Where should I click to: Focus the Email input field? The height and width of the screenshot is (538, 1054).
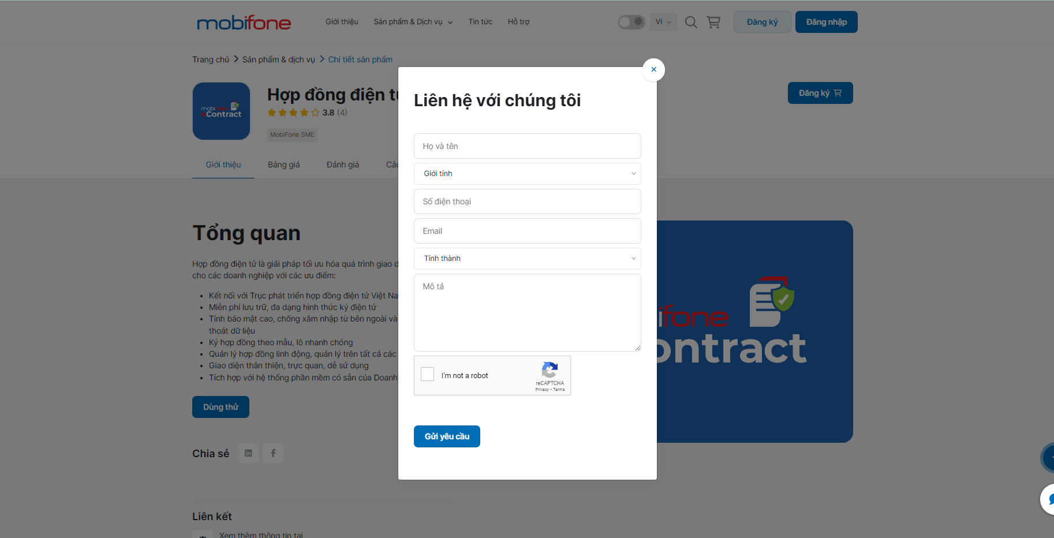[528, 231]
